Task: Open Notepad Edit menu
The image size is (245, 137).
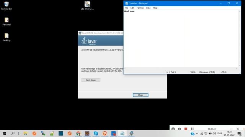Action: click(132, 8)
